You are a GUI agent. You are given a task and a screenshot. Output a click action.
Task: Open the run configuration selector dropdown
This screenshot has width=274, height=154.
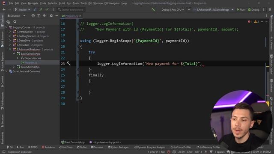(x=213, y=9)
